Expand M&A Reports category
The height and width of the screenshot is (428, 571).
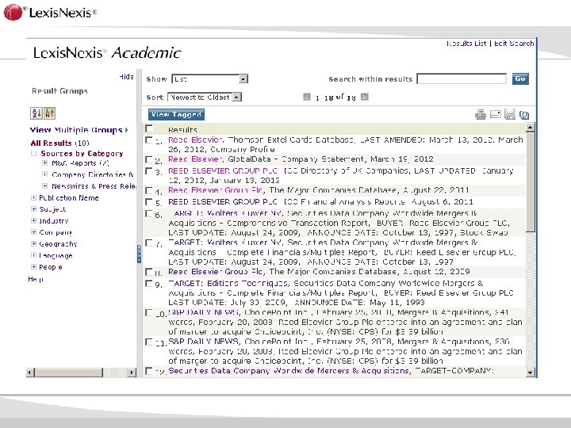(44, 163)
